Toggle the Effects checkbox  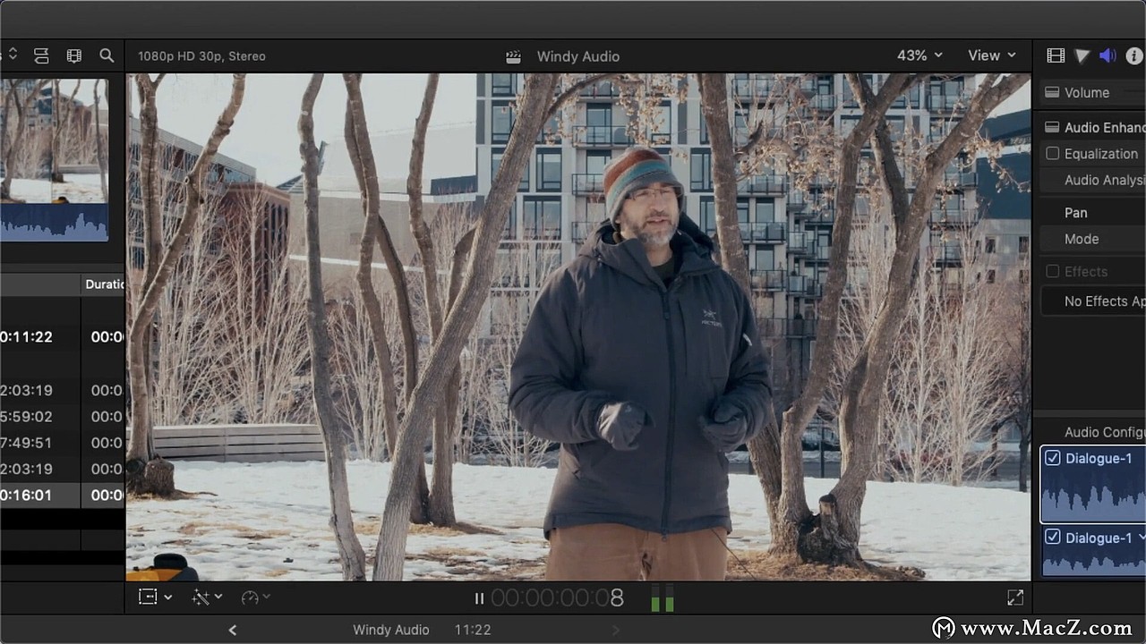coord(1053,271)
